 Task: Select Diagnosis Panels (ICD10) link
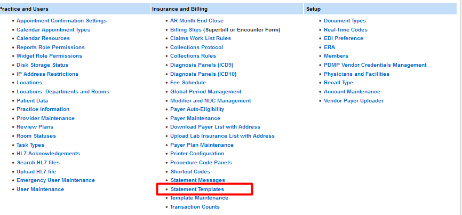click(x=203, y=74)
